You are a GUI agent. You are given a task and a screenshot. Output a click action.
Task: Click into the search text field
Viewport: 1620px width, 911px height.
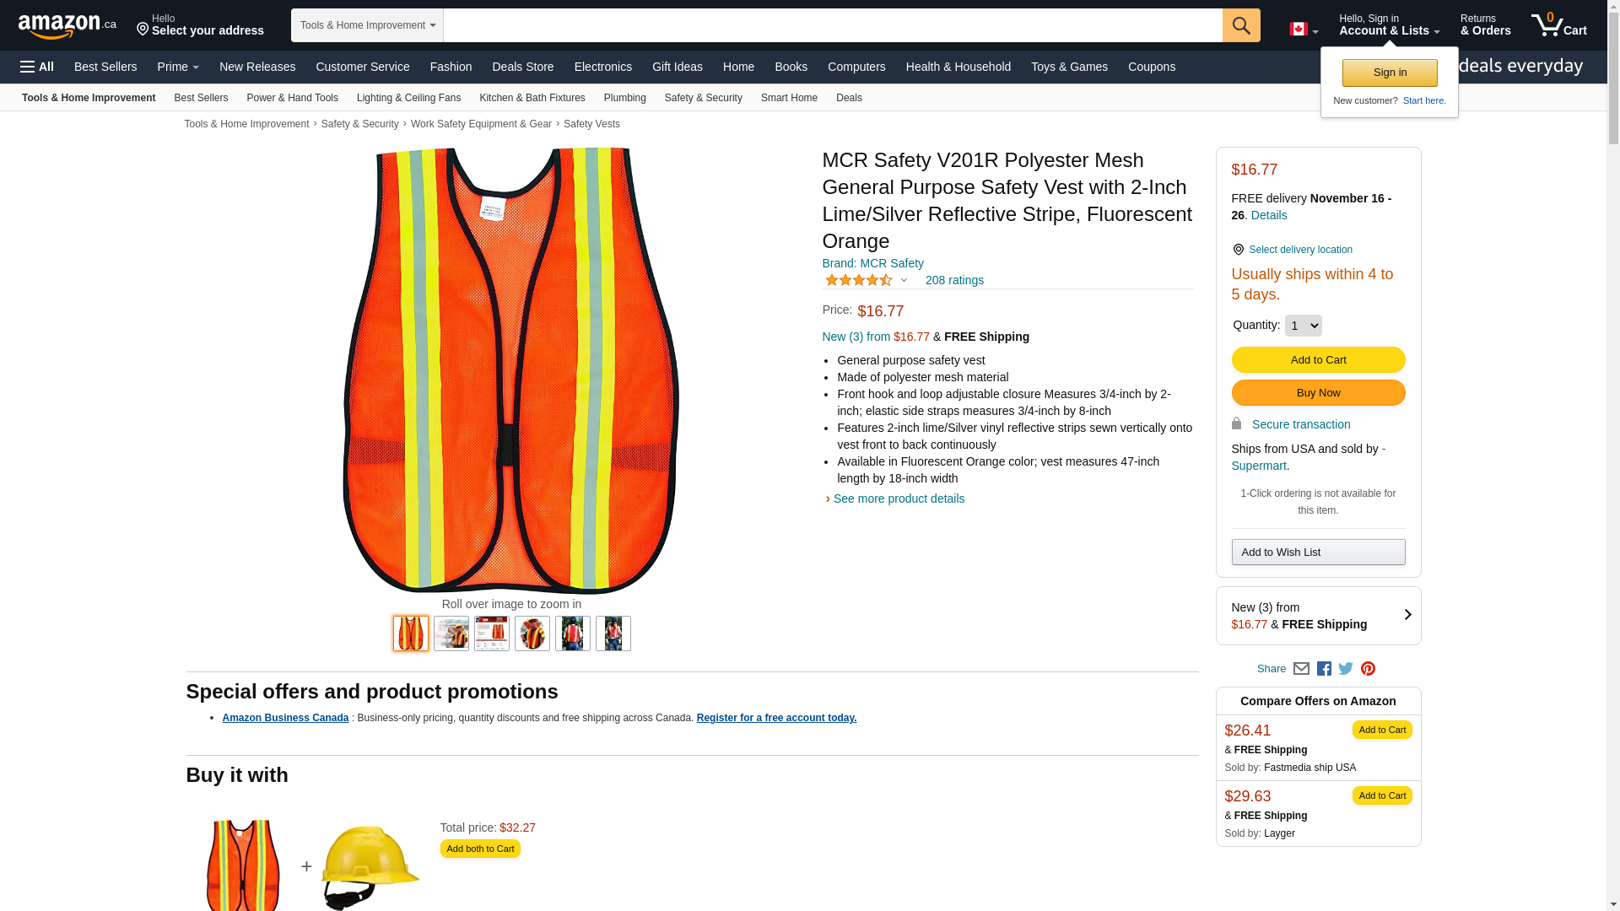(833, 25)
